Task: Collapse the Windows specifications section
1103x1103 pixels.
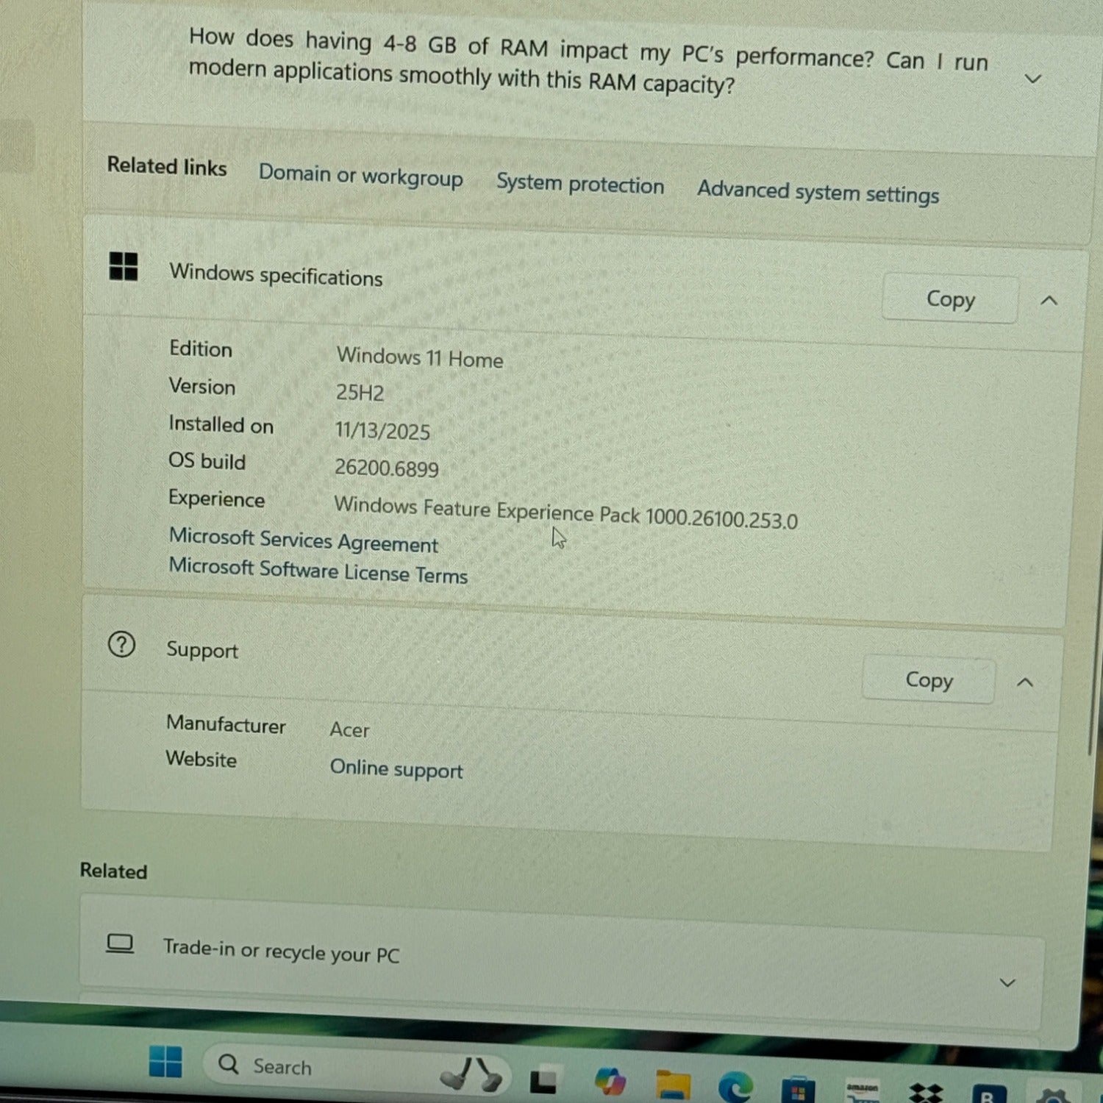Action: [x=1049, y=301]
